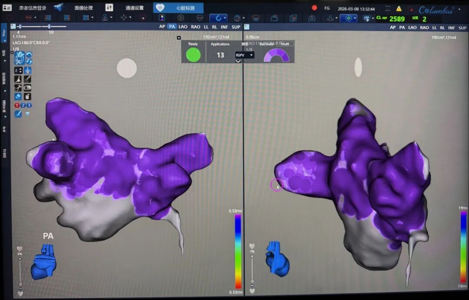Expand the chevron below the Applications panel
Image resolution: width=469 pixels, height=300 pixels.
tap(238, 62)
